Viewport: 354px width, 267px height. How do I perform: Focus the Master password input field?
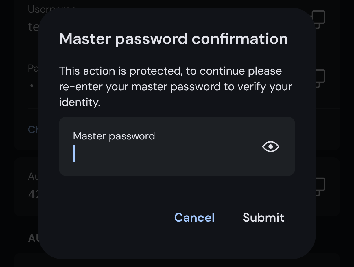[x=177, y=146]
